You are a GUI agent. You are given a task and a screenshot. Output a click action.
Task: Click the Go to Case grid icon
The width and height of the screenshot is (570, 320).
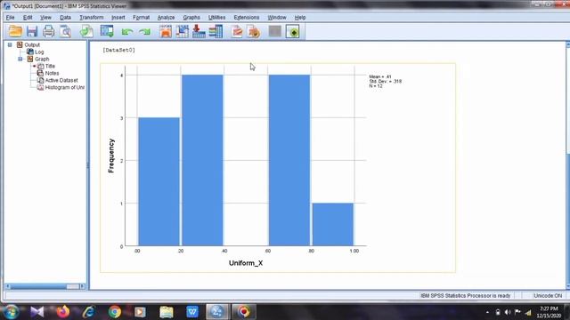pos(182,32)
